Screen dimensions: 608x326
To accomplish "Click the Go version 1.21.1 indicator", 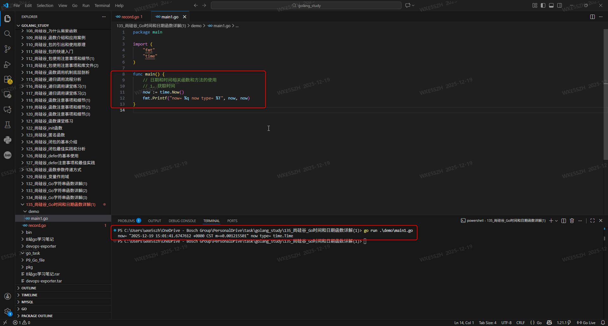I will (564, 323).
